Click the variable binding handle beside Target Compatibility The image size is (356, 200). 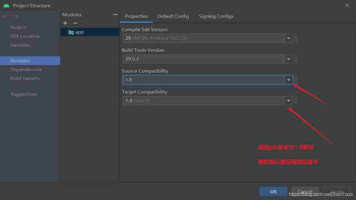tap(296, 101)
